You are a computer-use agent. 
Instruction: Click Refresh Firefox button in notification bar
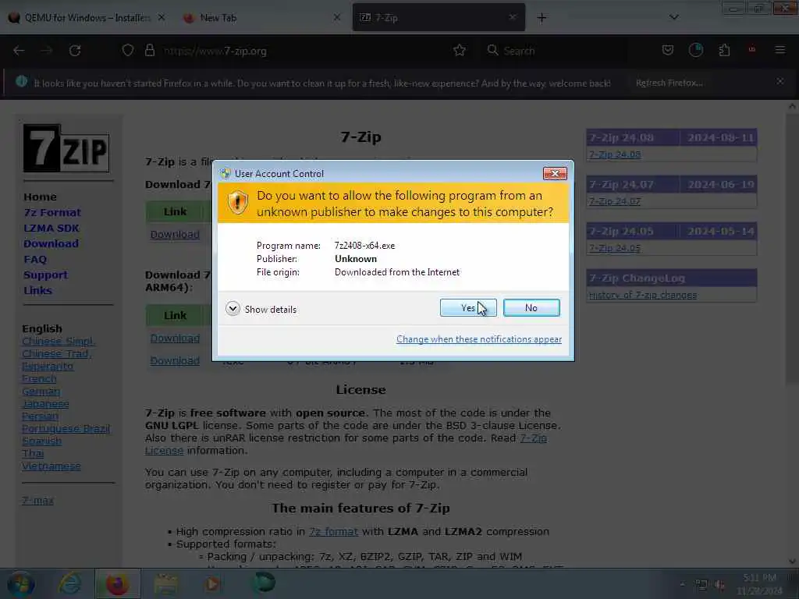coord(669,83)
